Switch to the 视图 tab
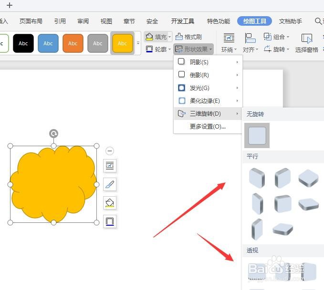Screen dimensions: 324x290 click(x=106, y=21)
